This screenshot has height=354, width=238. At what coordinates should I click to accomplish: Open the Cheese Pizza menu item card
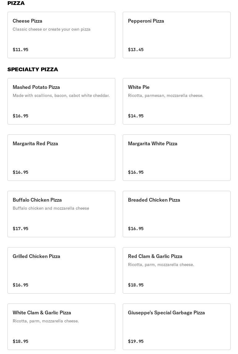point(61,35)
